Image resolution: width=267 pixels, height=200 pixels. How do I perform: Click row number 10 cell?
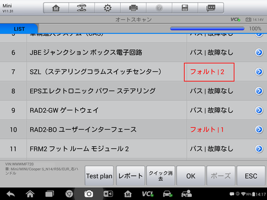(13, 129)
